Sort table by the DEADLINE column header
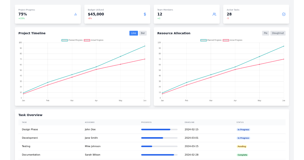The width and height of the screenshot is (304, 160). pos(190,122)
